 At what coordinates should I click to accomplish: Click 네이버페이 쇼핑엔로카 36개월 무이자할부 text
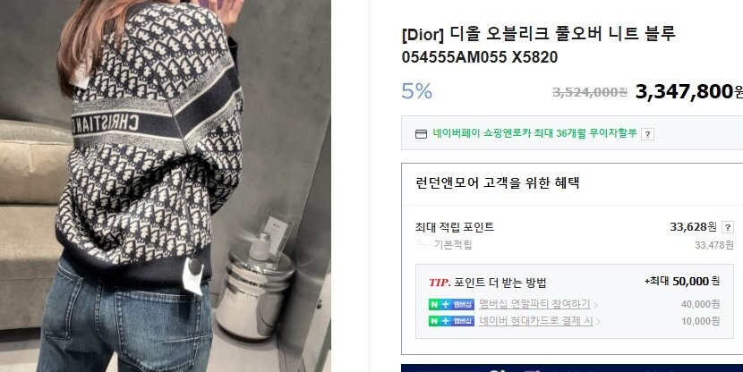pos(534,133)
